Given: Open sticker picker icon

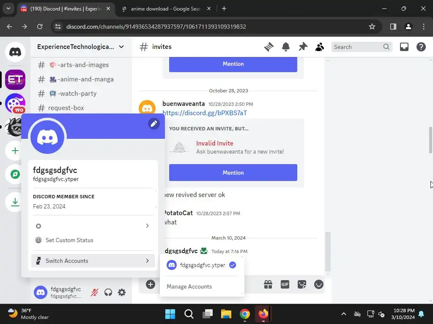Looking at the screenshot, I should [302, 284].
